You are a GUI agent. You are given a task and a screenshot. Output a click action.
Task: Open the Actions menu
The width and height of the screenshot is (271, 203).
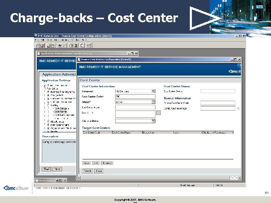click(x=65, y=40)
